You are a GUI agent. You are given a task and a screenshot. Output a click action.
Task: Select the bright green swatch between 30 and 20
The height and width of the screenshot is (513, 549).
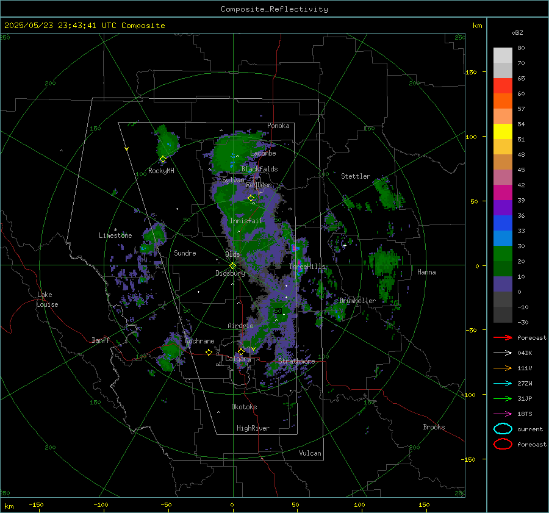[503, 254]
